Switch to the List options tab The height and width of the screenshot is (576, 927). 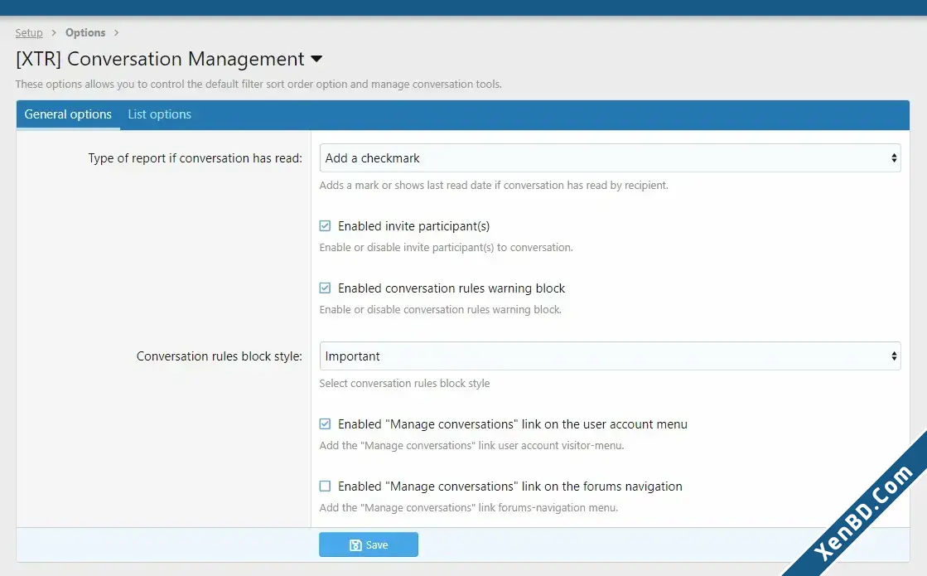(x=160, y=114)
